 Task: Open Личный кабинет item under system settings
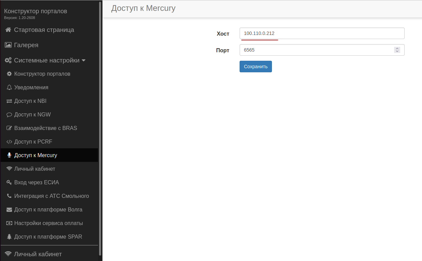[x=35, y=169]
